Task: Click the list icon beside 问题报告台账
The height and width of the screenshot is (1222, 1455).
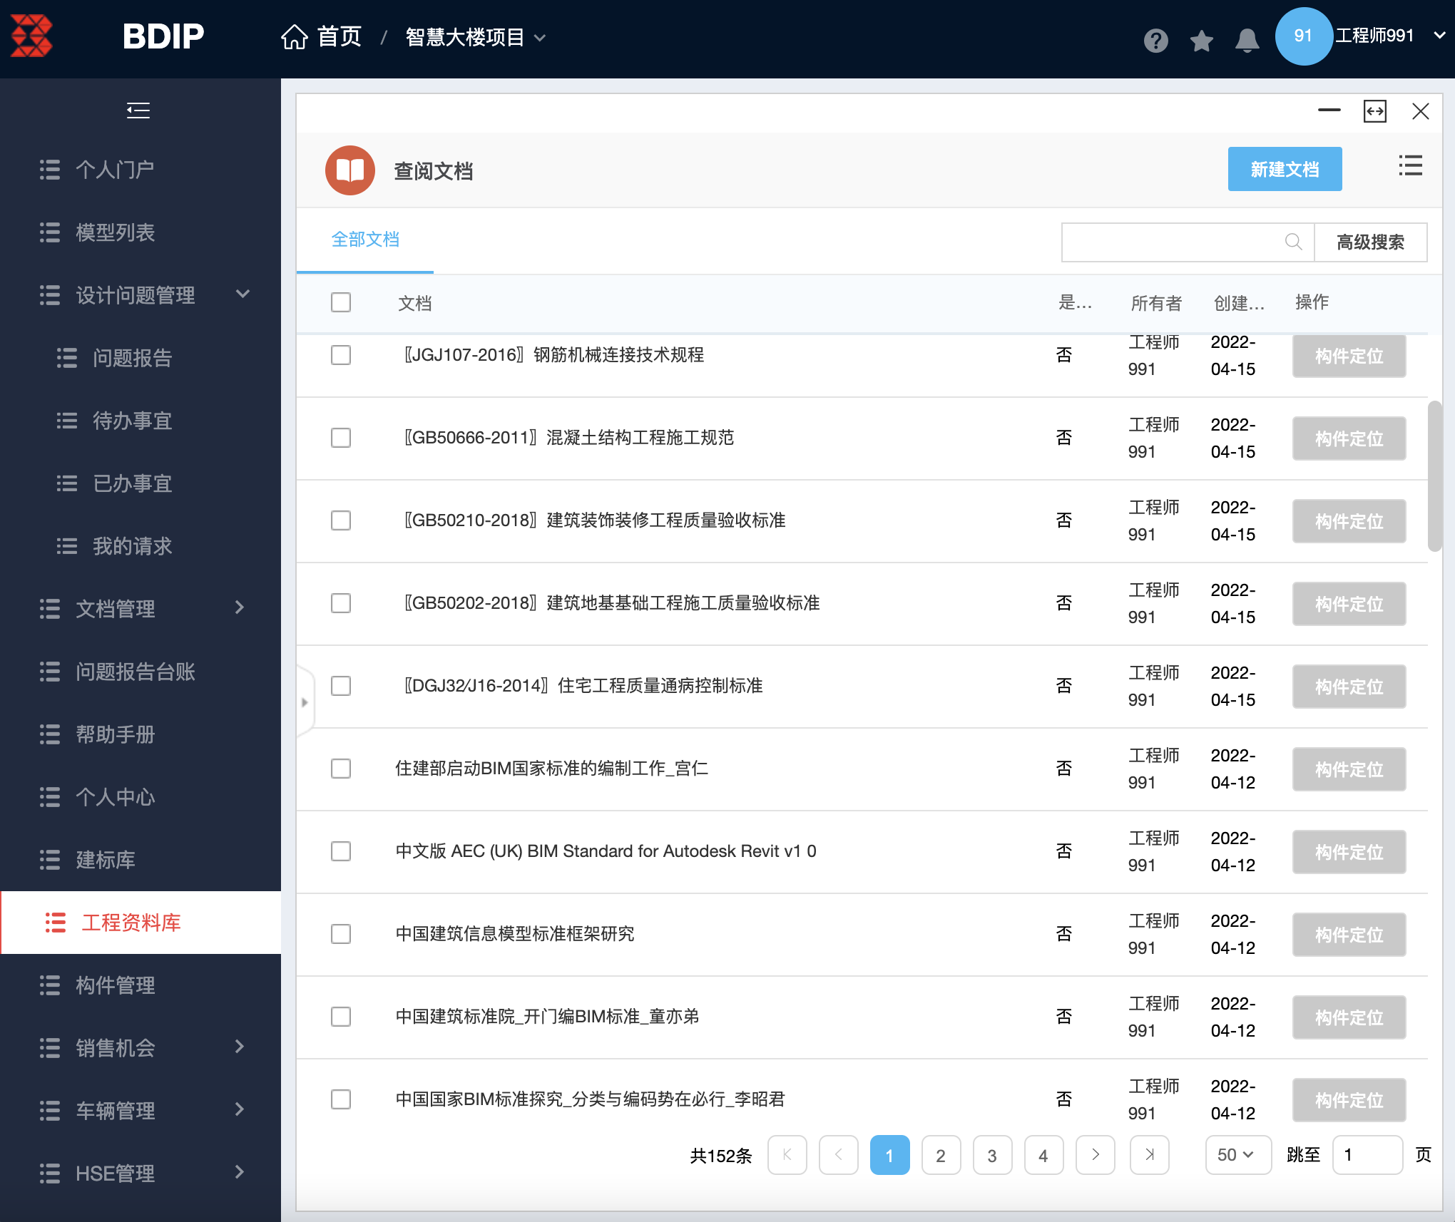Action: pyautogui.click(x=50, y=672)
